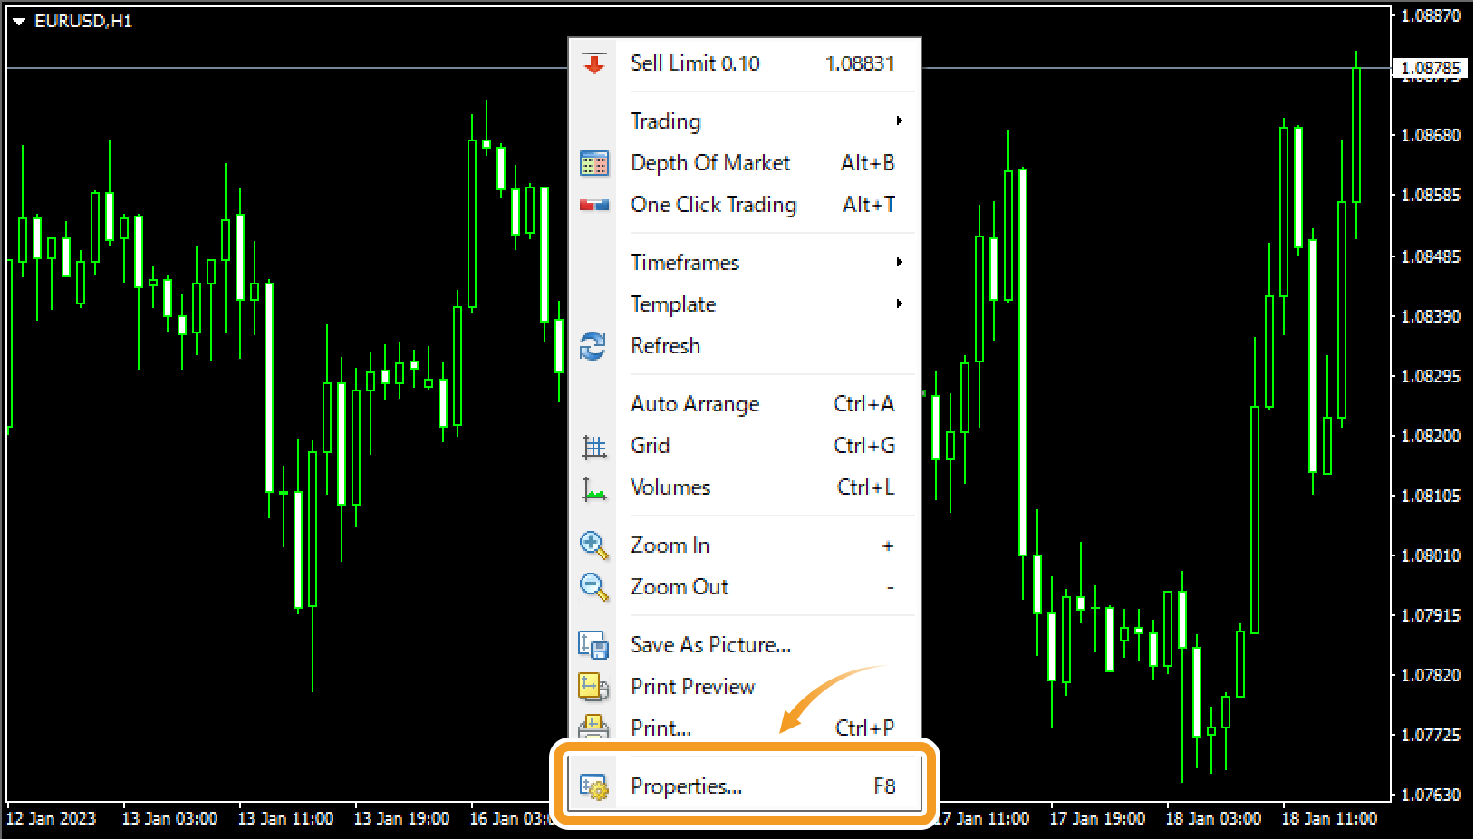Click the Zoom Out magnifier icon

593,587
